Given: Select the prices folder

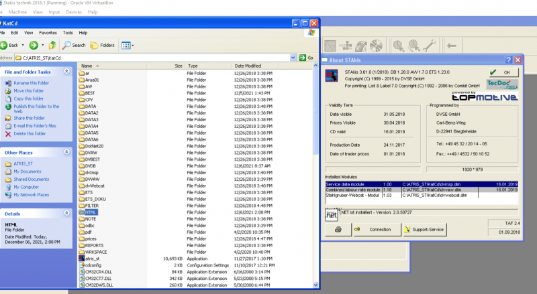Looking at the screenshot, I should pyautogui.click(x=88, y=239).
